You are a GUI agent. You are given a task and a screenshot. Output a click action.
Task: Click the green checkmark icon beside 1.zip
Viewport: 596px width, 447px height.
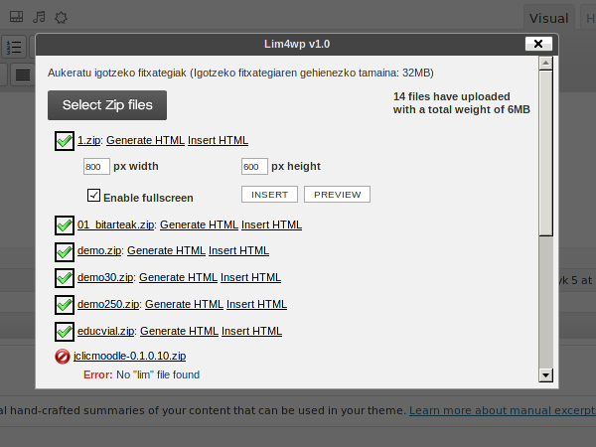[65, 141]
